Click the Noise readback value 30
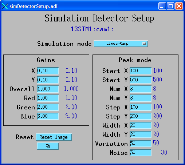The width and height of the screenshot is (185, 165). 164,152
